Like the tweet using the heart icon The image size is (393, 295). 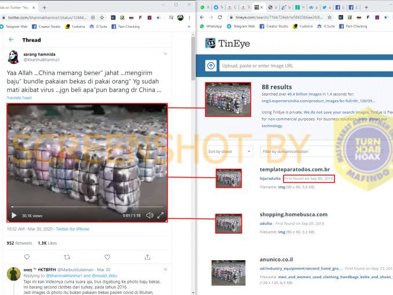(107, 257)
